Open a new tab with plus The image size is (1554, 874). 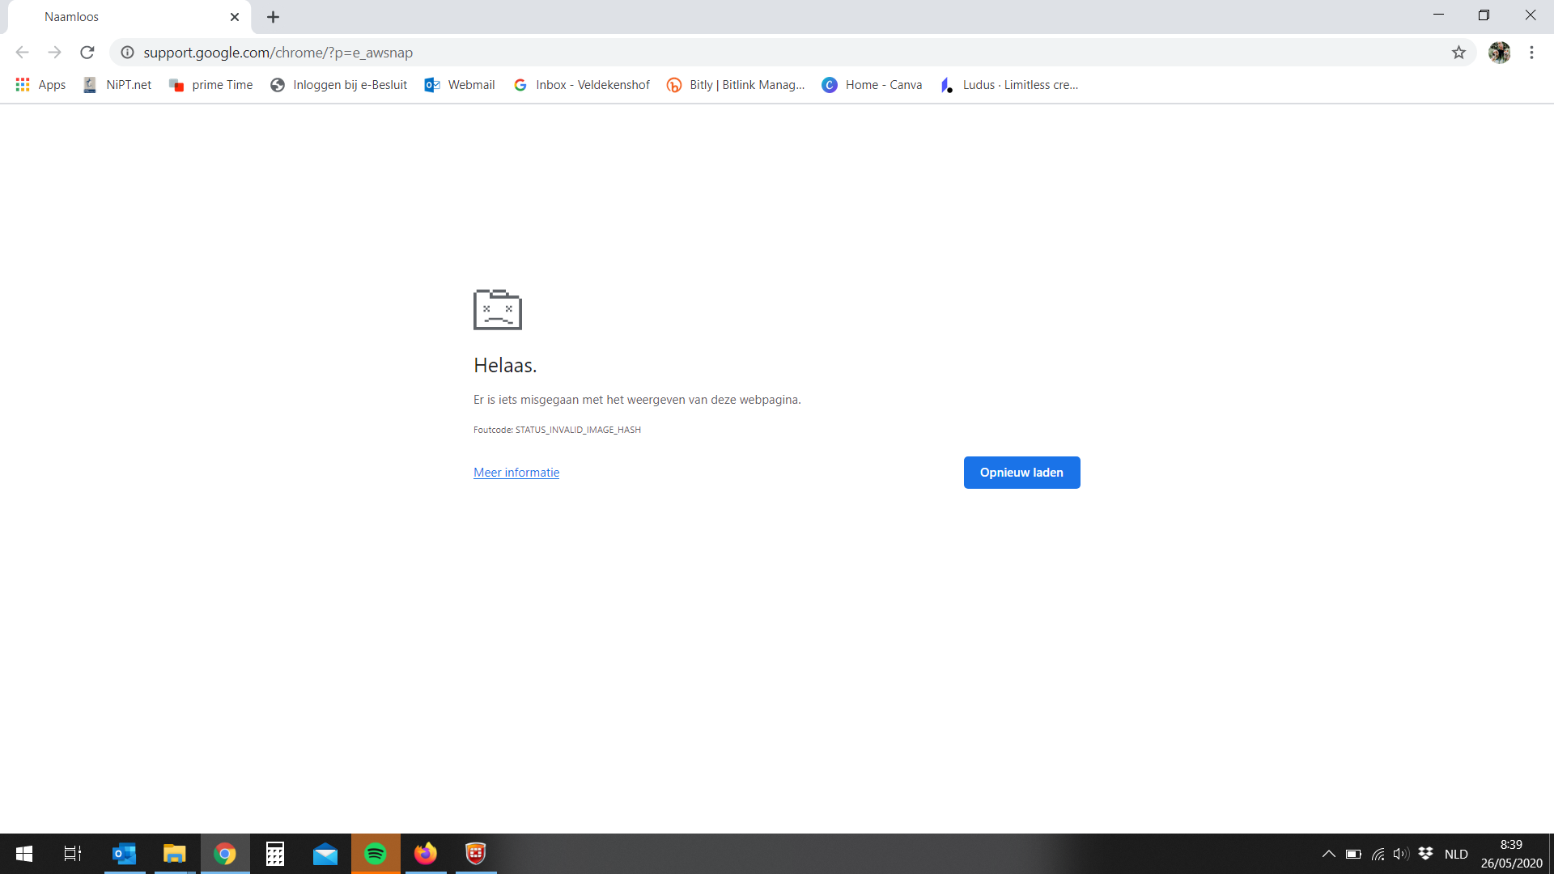(x=274, y=17)
